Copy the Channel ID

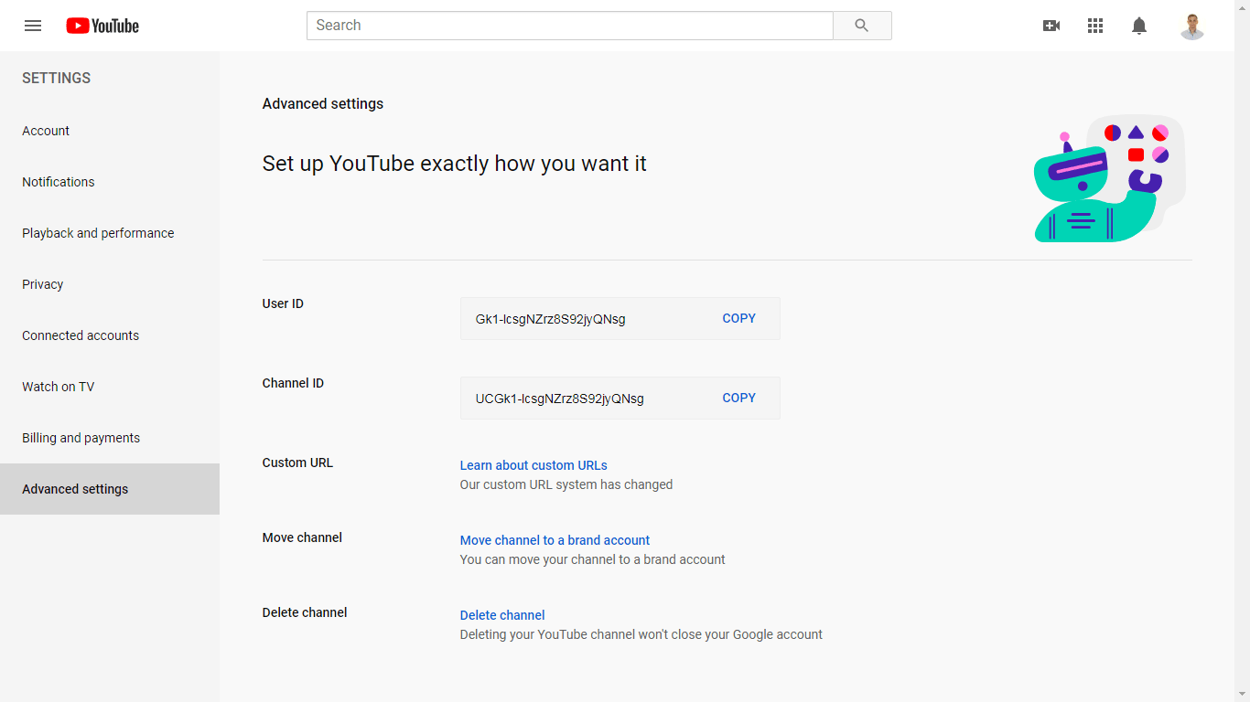[738, 399]
